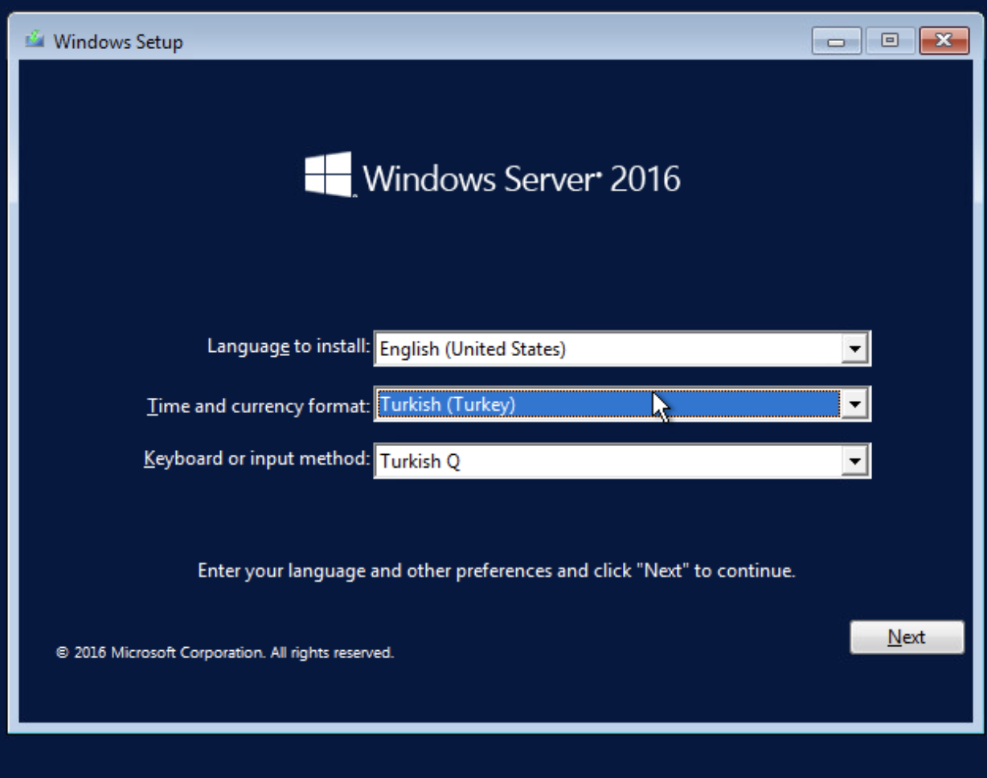Viewport: 987px width, 778px height.
Task: Click the "Time and currency format" label
Action: click(257, 406)
